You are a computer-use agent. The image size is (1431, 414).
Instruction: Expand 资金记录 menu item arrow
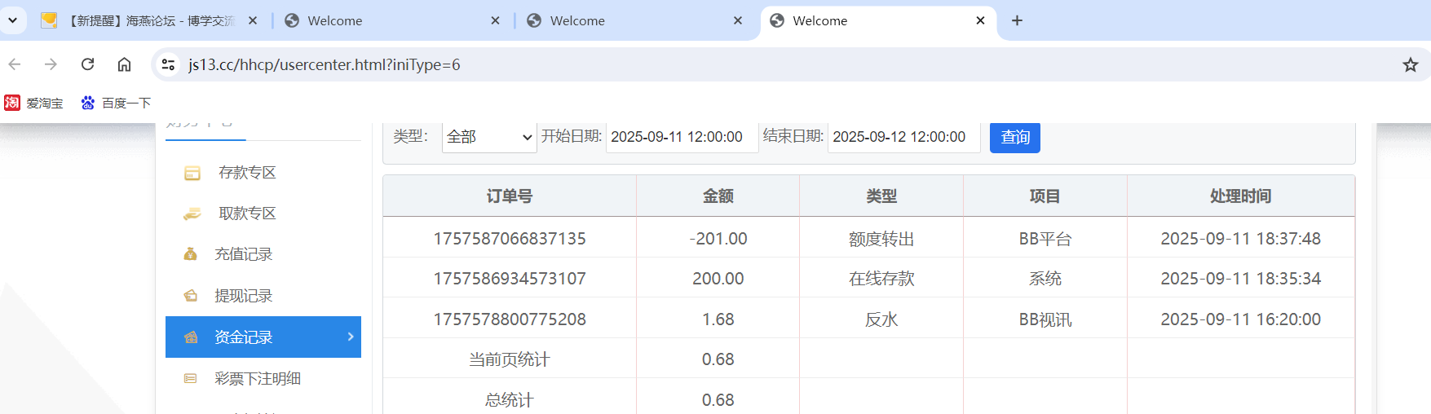[351, 337]
